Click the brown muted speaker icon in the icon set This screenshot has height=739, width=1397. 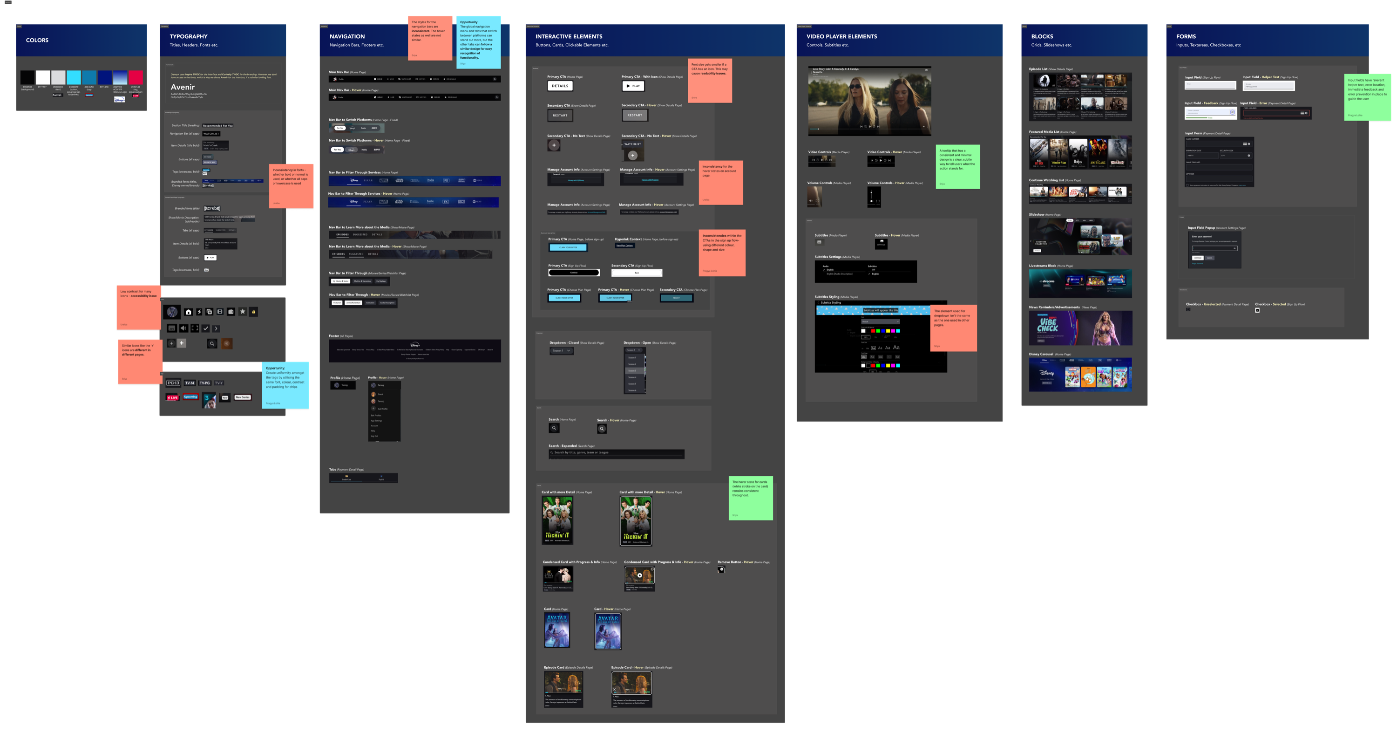227,343
